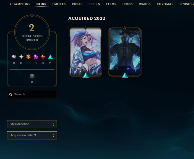The height and width of the screenshot is (159, 194).
Task: Switch to the Champions tab
Action: tap(20, 4)
